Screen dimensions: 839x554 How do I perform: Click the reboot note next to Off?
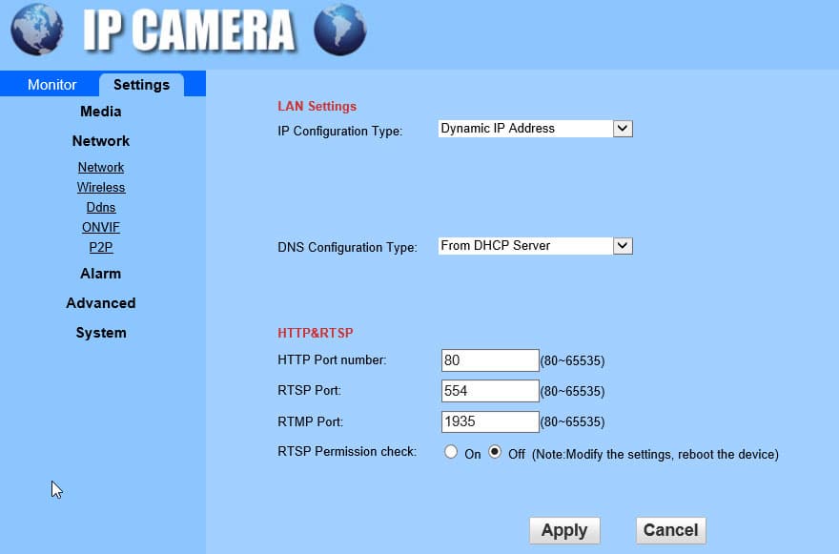[655, 455]
